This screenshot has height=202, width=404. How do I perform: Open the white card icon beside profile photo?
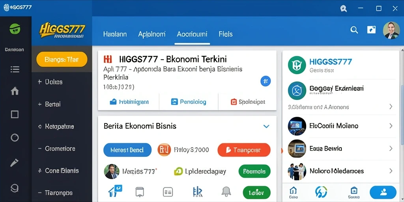(371, 30)
